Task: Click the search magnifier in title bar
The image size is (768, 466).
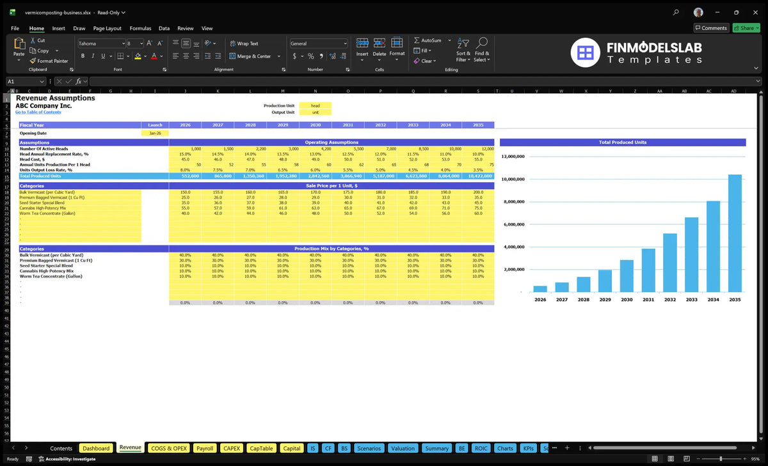Action: [x=676, y=12]
